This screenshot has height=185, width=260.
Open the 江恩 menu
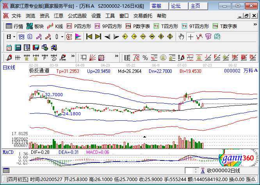pos(59,16)
